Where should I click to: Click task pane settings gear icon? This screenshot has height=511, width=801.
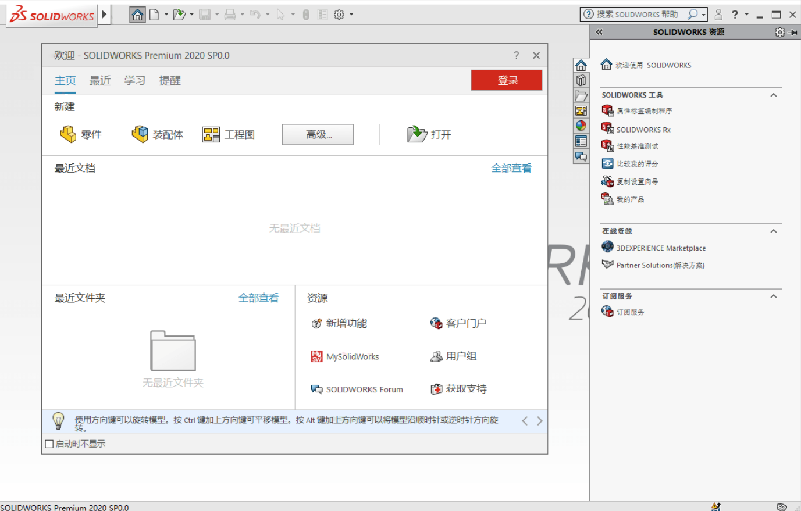click(780, 33)
